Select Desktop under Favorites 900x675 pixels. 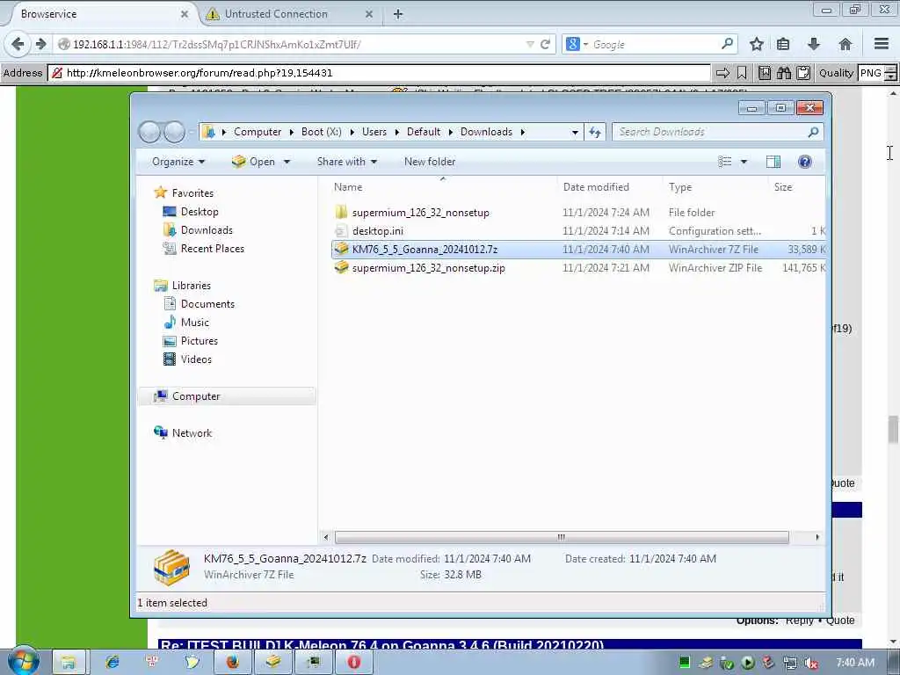point(200,212)
